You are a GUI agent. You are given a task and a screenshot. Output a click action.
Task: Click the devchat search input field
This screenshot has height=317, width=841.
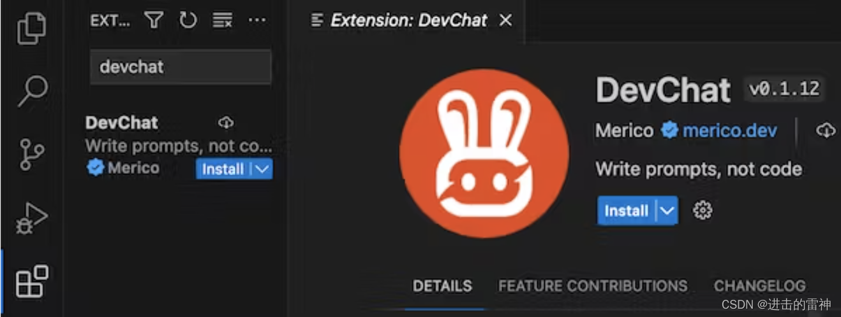[x=181, y=67]
